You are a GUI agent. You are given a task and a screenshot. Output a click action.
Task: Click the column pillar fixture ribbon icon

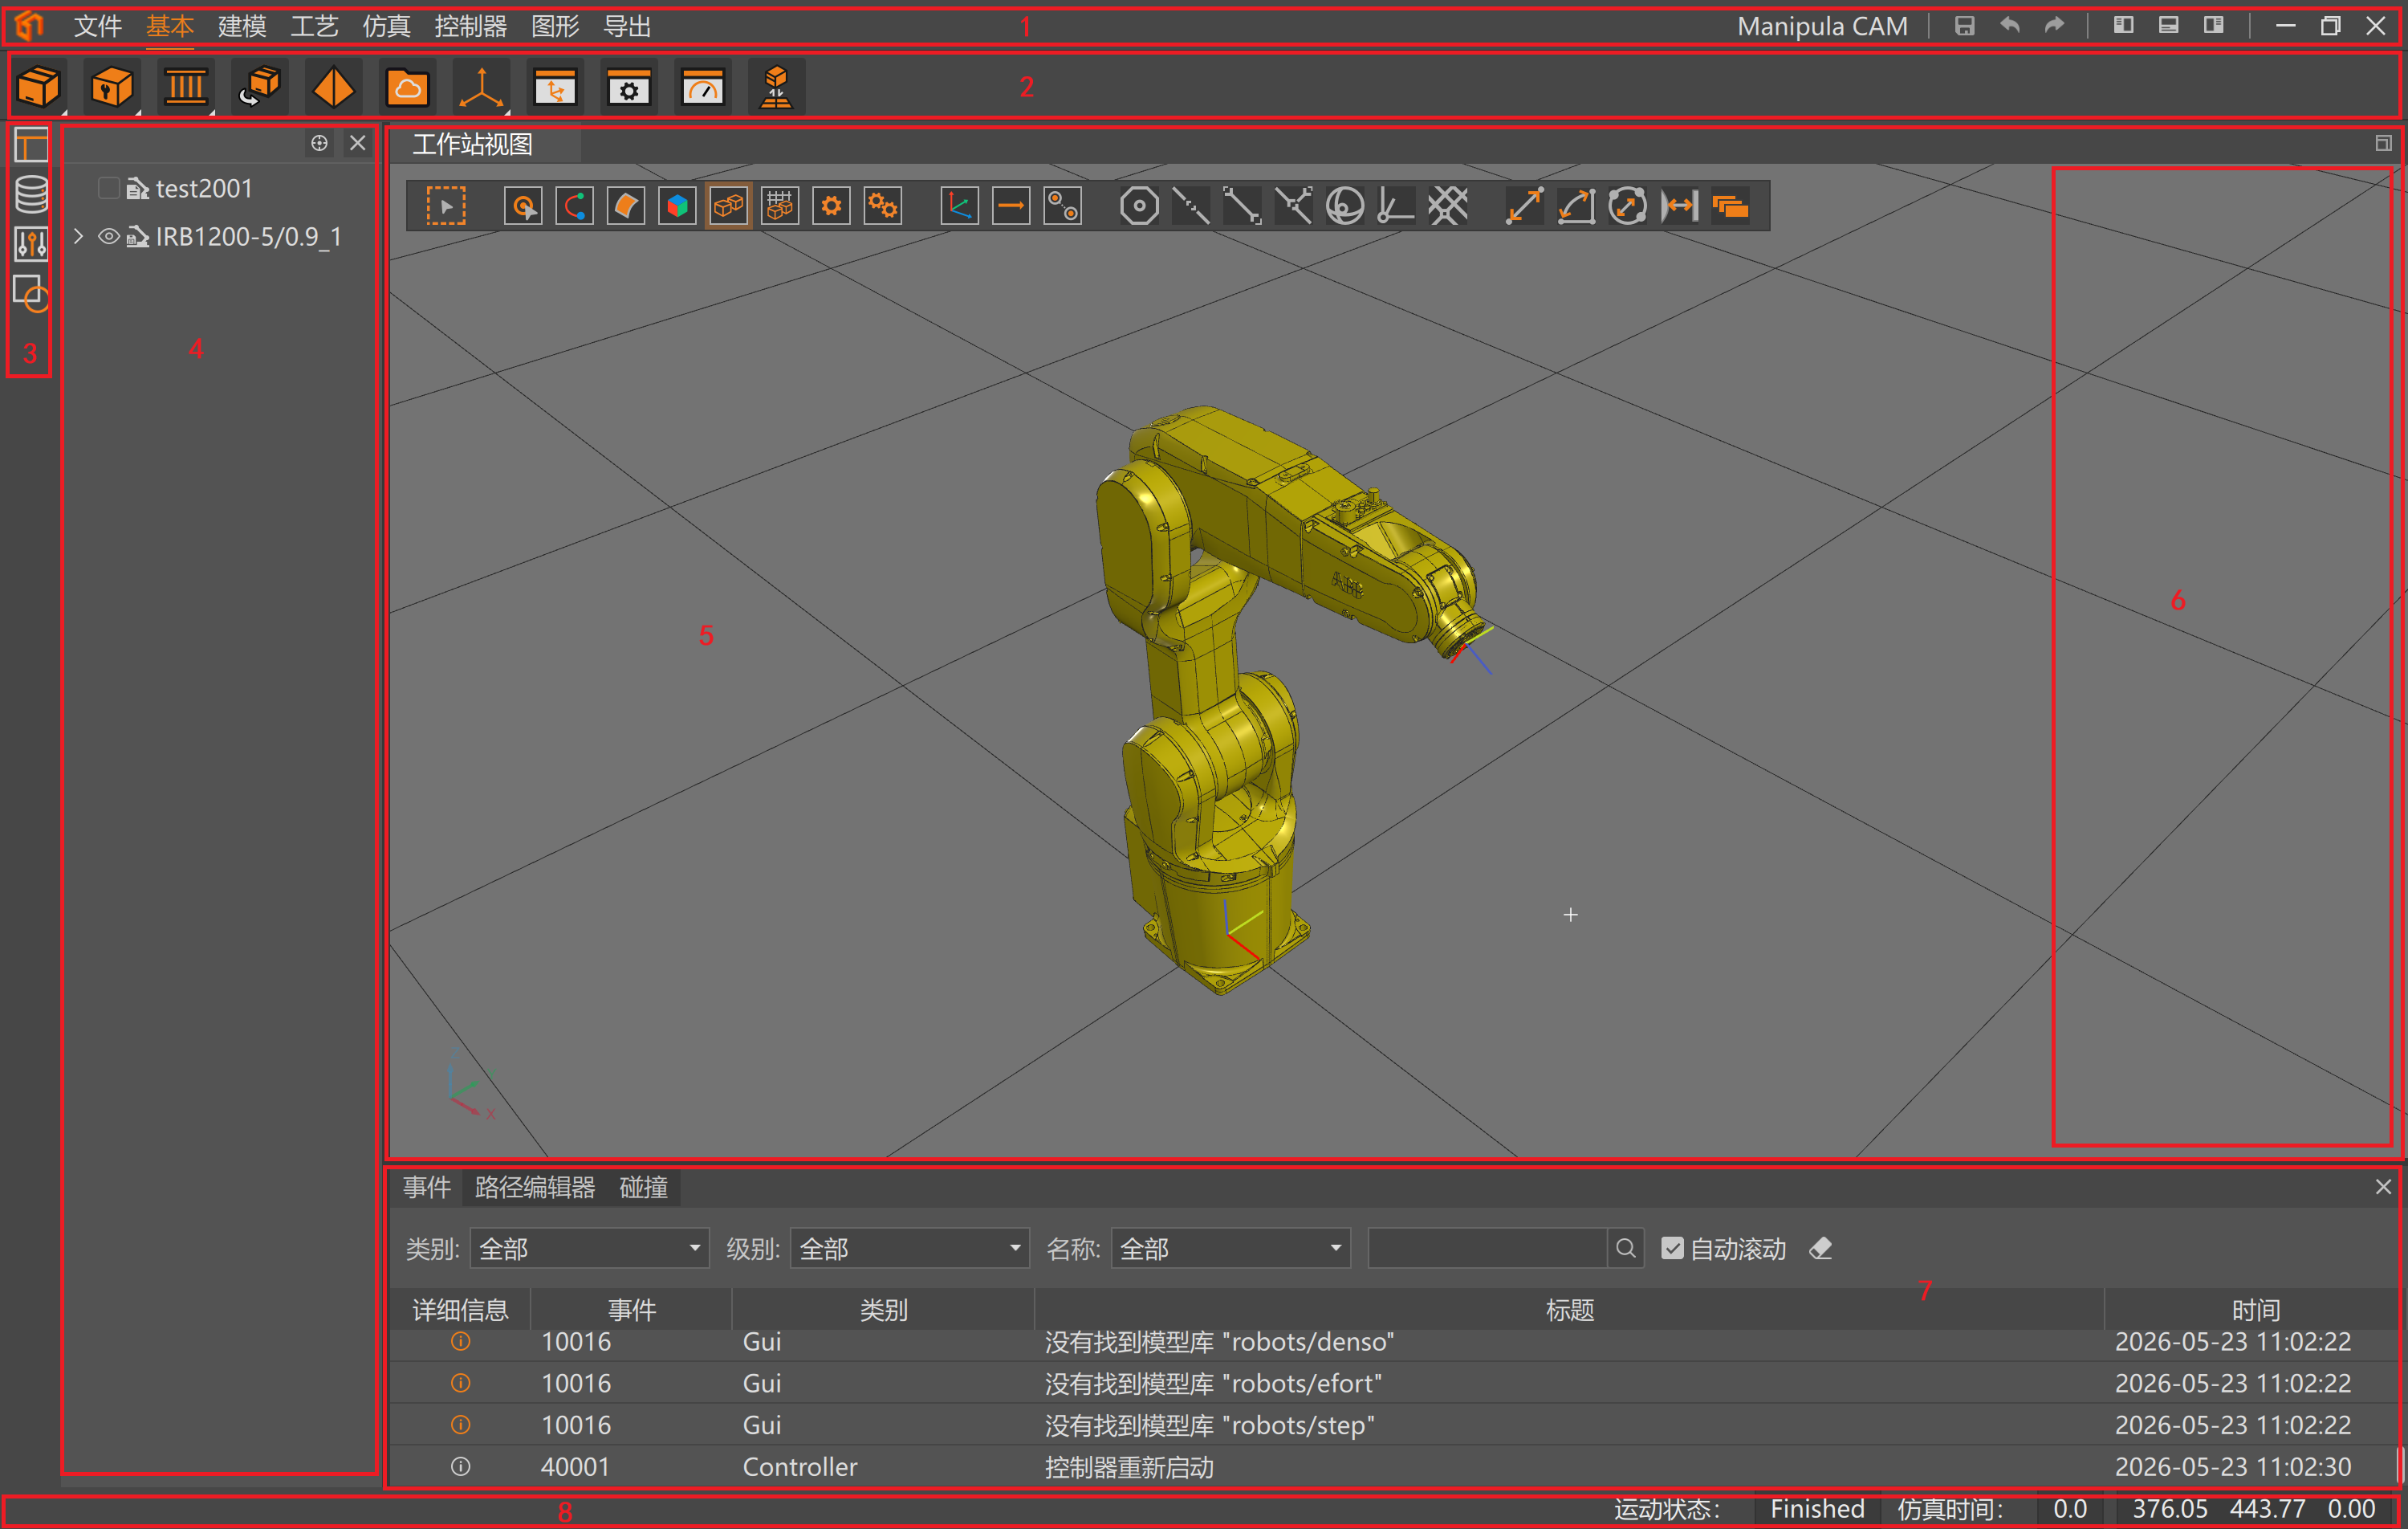click(x=186, y=87)
